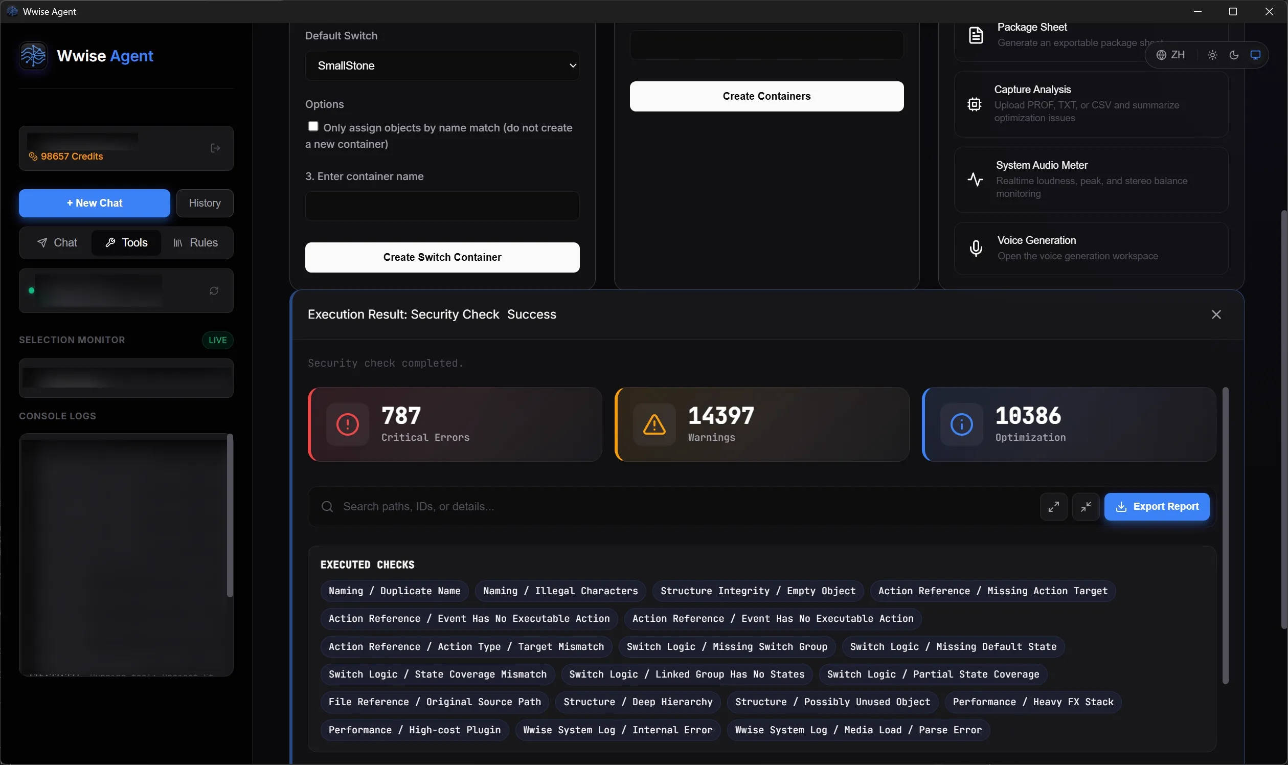Image resolution: width=1288 pixels, height=765 pixels.
Task: Click Switch Logic / Missing Default State tag
Action: coord(953,646)
